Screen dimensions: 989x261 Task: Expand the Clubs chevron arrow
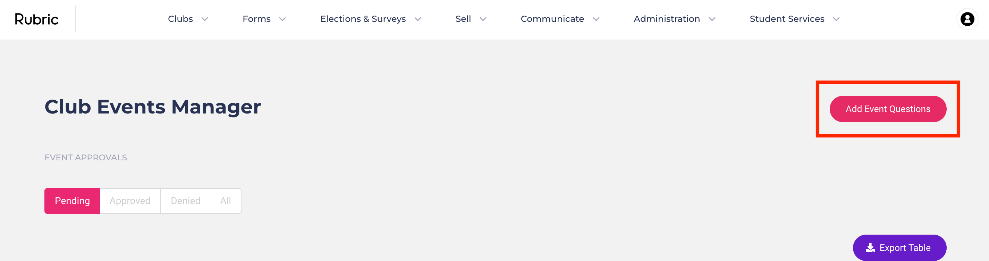pyautogui.click(x=205, y=19)
